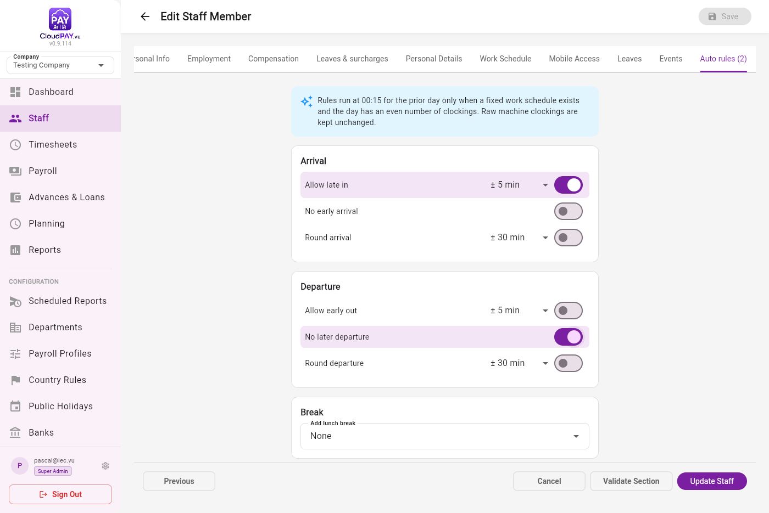Click the Payroll money icon
Screen dimensions: 769x513
(15, 171)
